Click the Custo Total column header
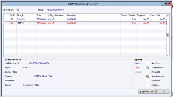 158,15
